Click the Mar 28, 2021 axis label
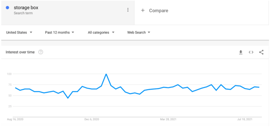The image size is (271, 128). click(x=168, y=119)
